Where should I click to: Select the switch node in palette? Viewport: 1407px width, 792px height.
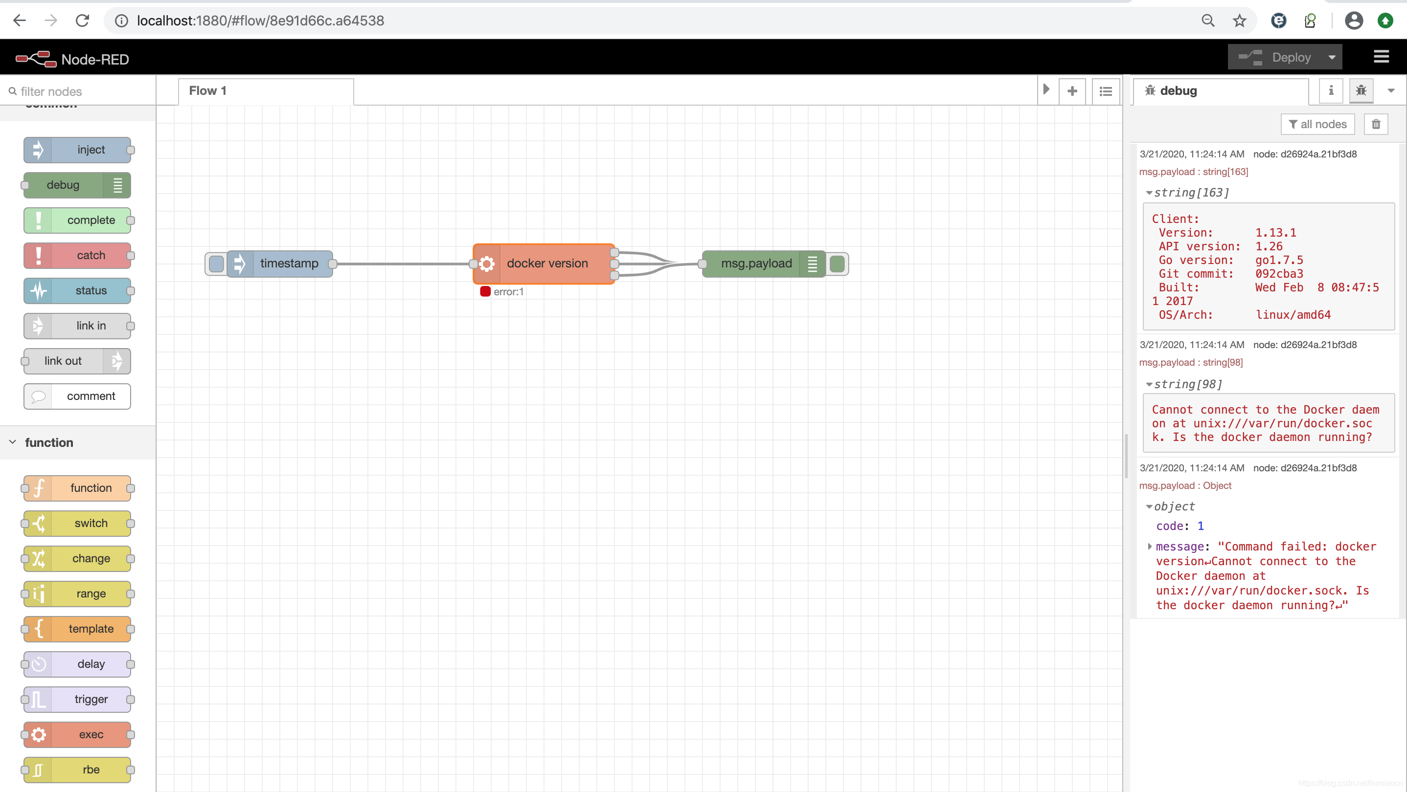click(x=78, y=524)
